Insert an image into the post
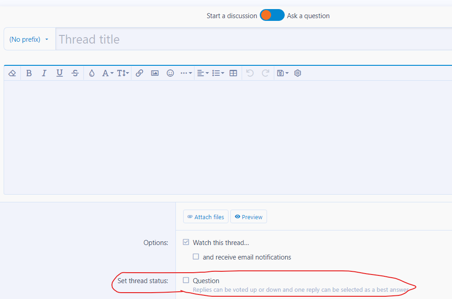 click(155, 74)
